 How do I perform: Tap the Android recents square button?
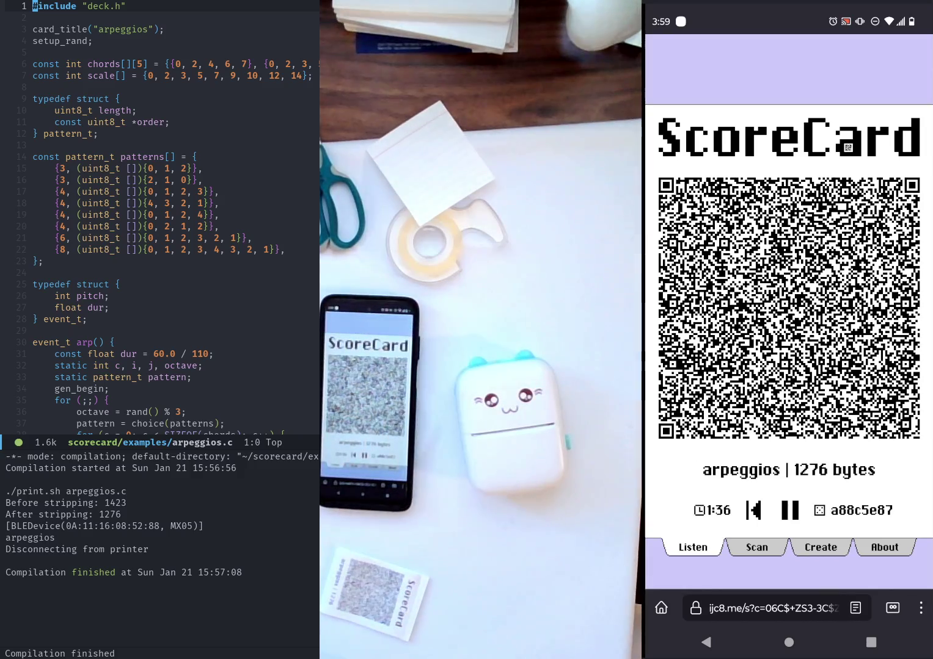coord(871,642)
